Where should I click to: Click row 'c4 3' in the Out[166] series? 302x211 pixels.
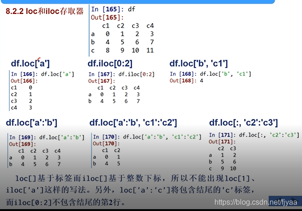tap(22, 107)
